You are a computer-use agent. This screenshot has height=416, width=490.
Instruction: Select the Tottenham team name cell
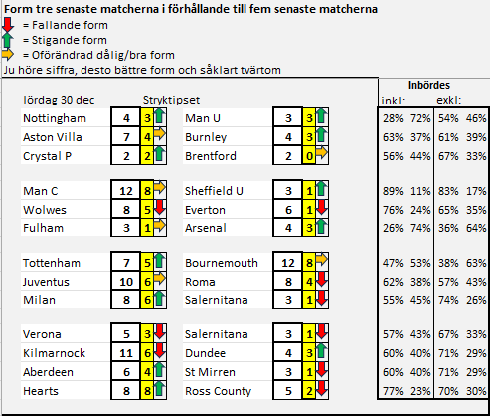pyautogui.click(x=66, y=263)
